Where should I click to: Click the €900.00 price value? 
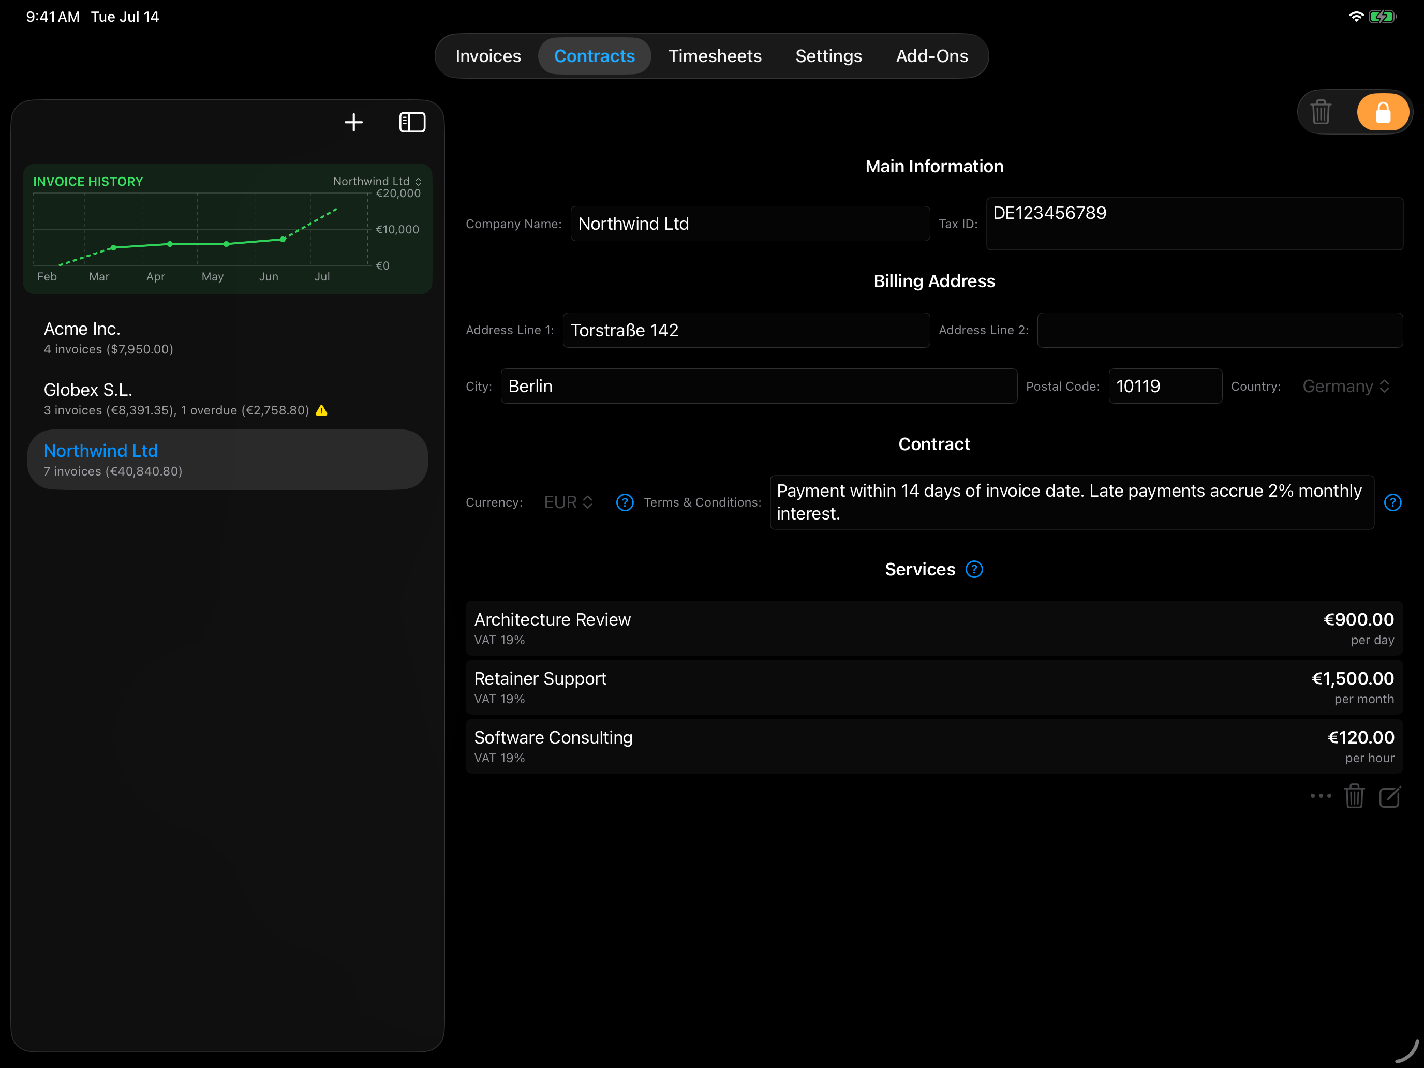click(1358, 619)
